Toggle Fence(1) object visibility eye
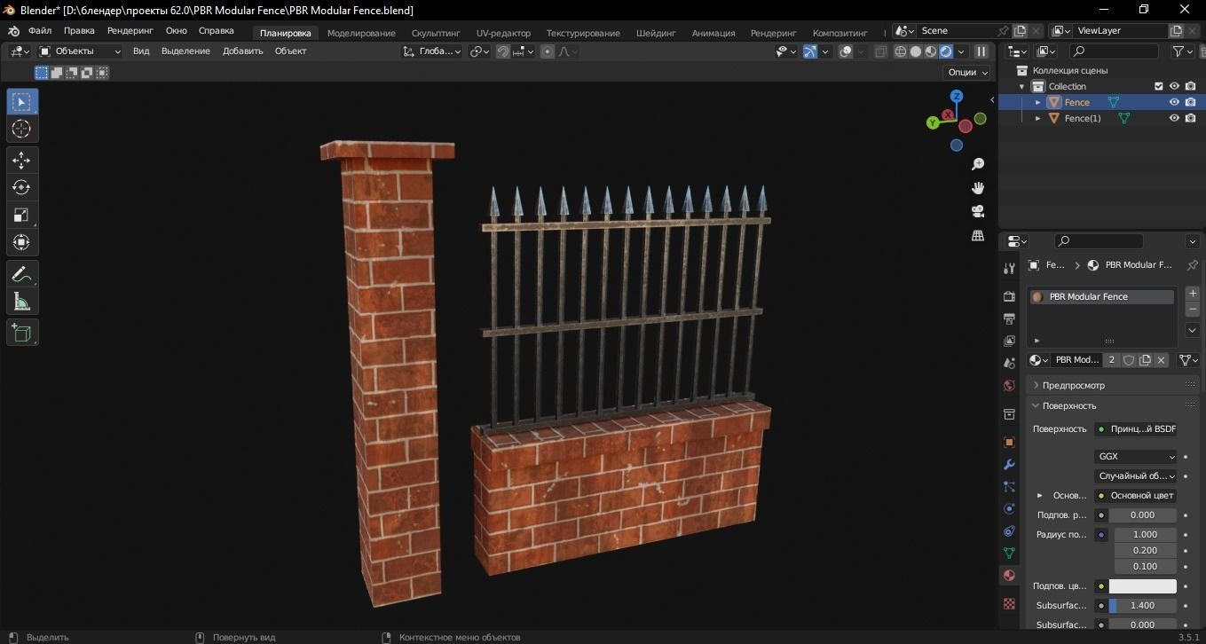The width and height of the screenshot is (1206, 644). pyautogui.click(x=1174, y=118)
